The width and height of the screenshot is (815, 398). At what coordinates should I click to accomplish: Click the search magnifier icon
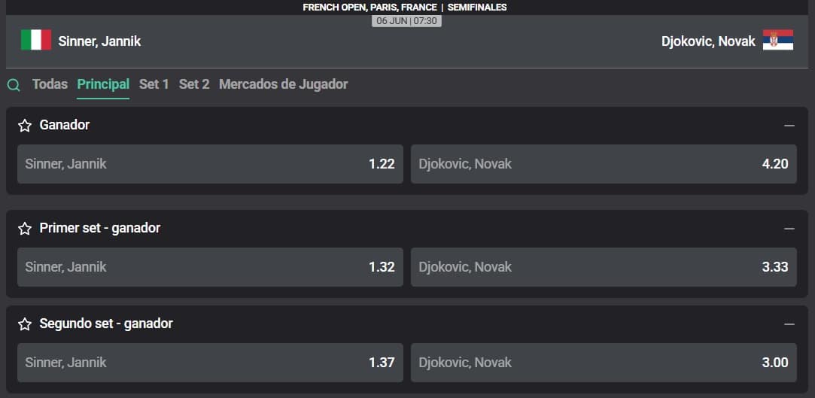(x=14, y=85)
